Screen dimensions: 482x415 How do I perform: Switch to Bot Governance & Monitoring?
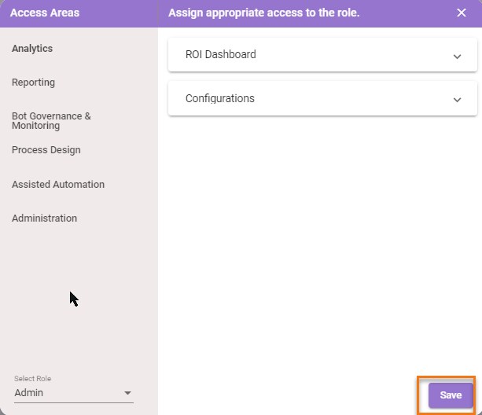(51, 121)
